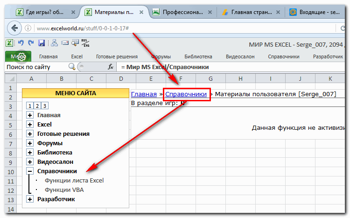The image size is (350, 218).
Task: Follow 'Справочники' breadcrumb link
Action: (186, 94)
